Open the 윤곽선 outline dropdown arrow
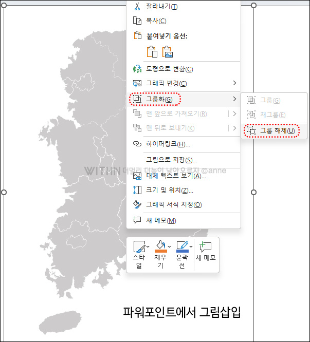The height and width of the screenshot is (342, 310). point(191,246)
